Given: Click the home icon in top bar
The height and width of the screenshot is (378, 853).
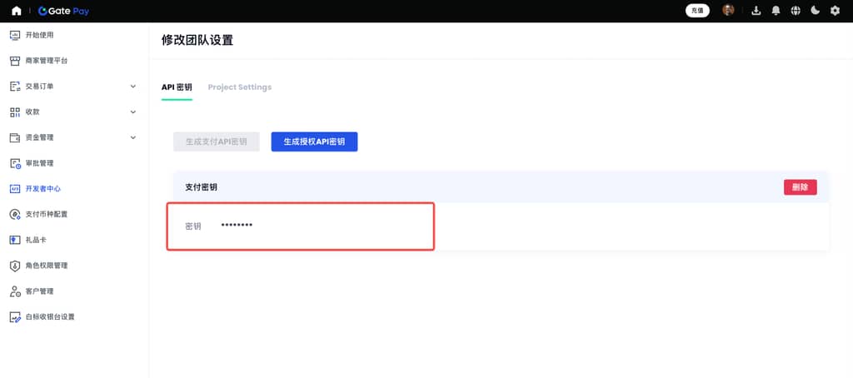Looking at the screenshot, I should click(17, 11).
